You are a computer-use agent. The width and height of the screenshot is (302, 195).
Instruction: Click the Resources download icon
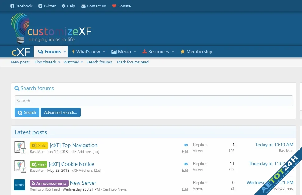point(144,52)
